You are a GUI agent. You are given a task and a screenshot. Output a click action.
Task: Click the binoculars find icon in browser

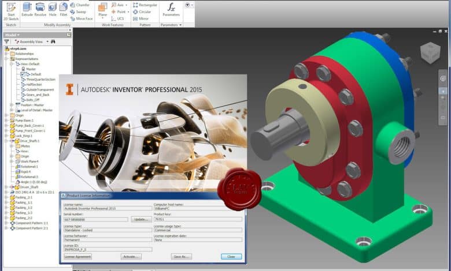[x=53, y=42]
